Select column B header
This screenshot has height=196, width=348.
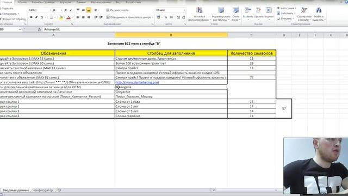point(171,35)
